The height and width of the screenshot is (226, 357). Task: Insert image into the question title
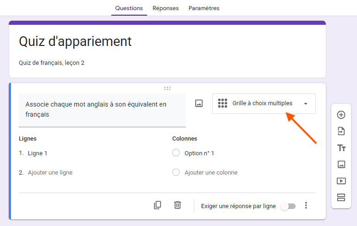tap(199, 103)
